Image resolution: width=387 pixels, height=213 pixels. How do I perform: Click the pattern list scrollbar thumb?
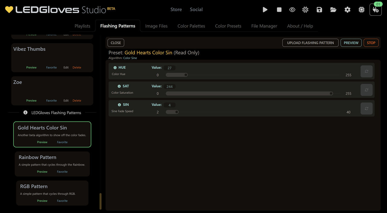coord(100,201)
